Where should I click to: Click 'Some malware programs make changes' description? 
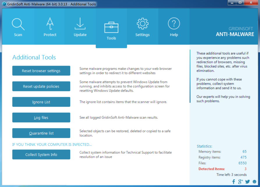tap(125, 71)
